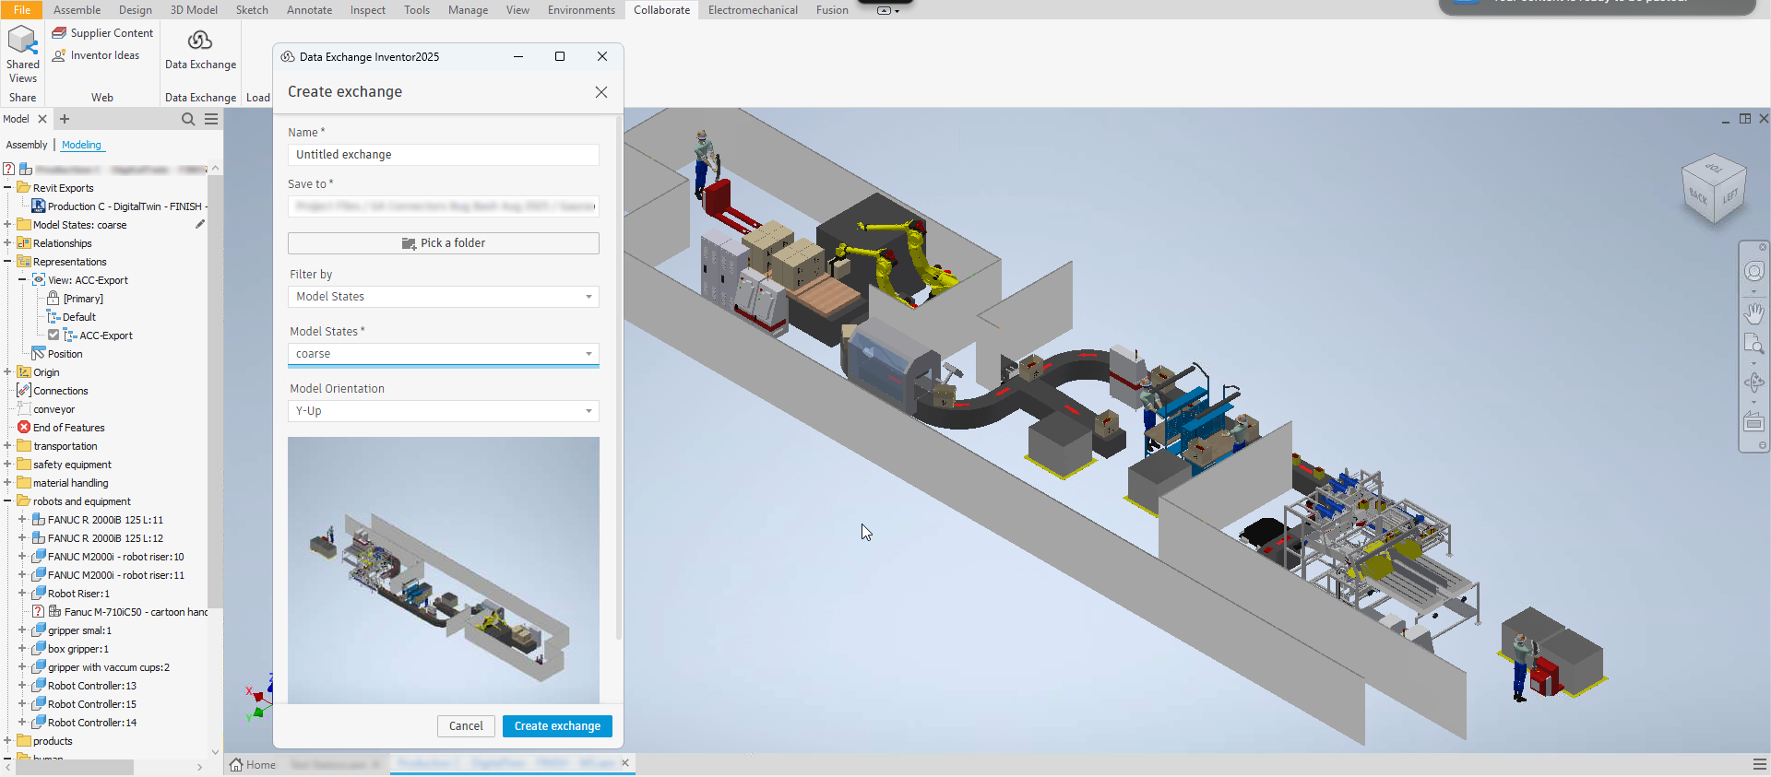This screenshot has height=777, width=1771.
Task: Switch to the Annotate ribbon tab
Action: (x=309, y=10)
